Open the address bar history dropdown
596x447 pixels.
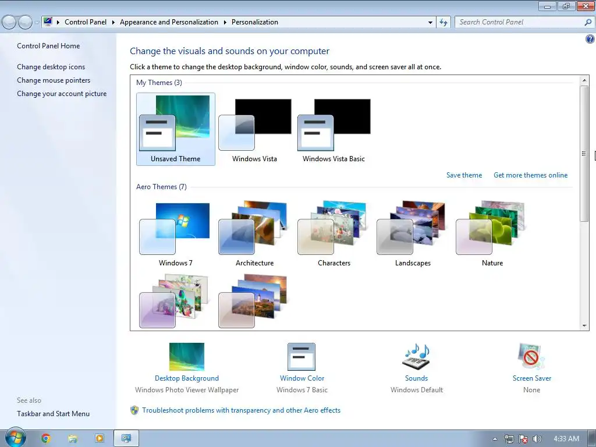coord(430,23)
